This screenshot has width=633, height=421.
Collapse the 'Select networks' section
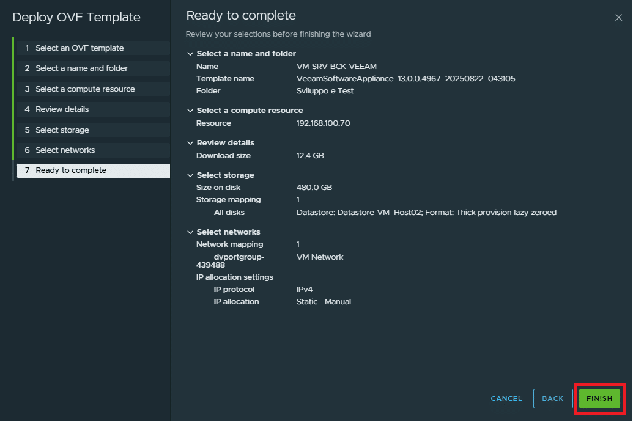point(190,232)
